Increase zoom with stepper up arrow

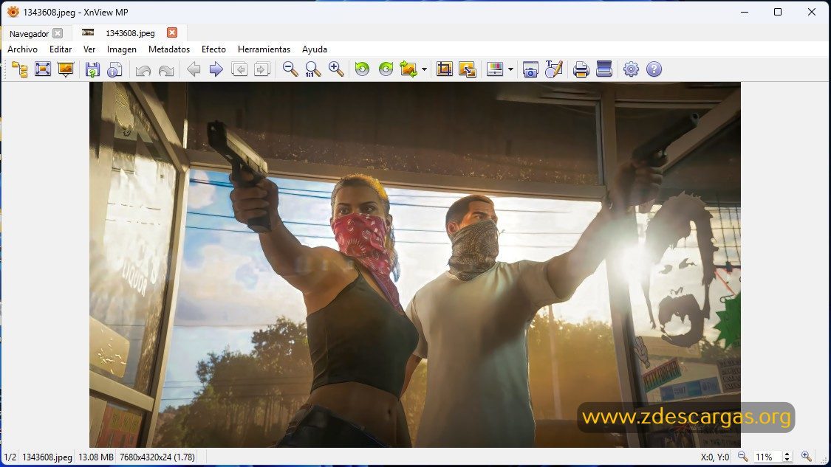(x=787, y=454)
